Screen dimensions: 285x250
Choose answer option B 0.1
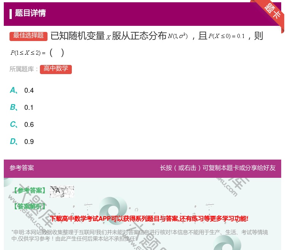(22, 108)
